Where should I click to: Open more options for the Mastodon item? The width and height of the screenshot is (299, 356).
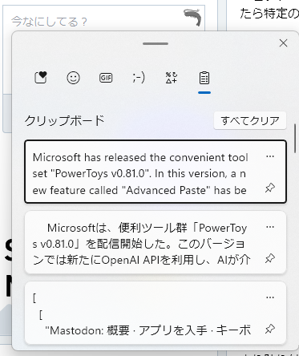pyautogui.click(x=270, y=297)
